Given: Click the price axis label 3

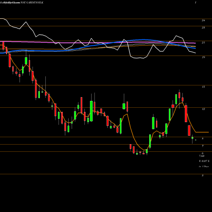Looking at the screenshot, I should point(203,176).
